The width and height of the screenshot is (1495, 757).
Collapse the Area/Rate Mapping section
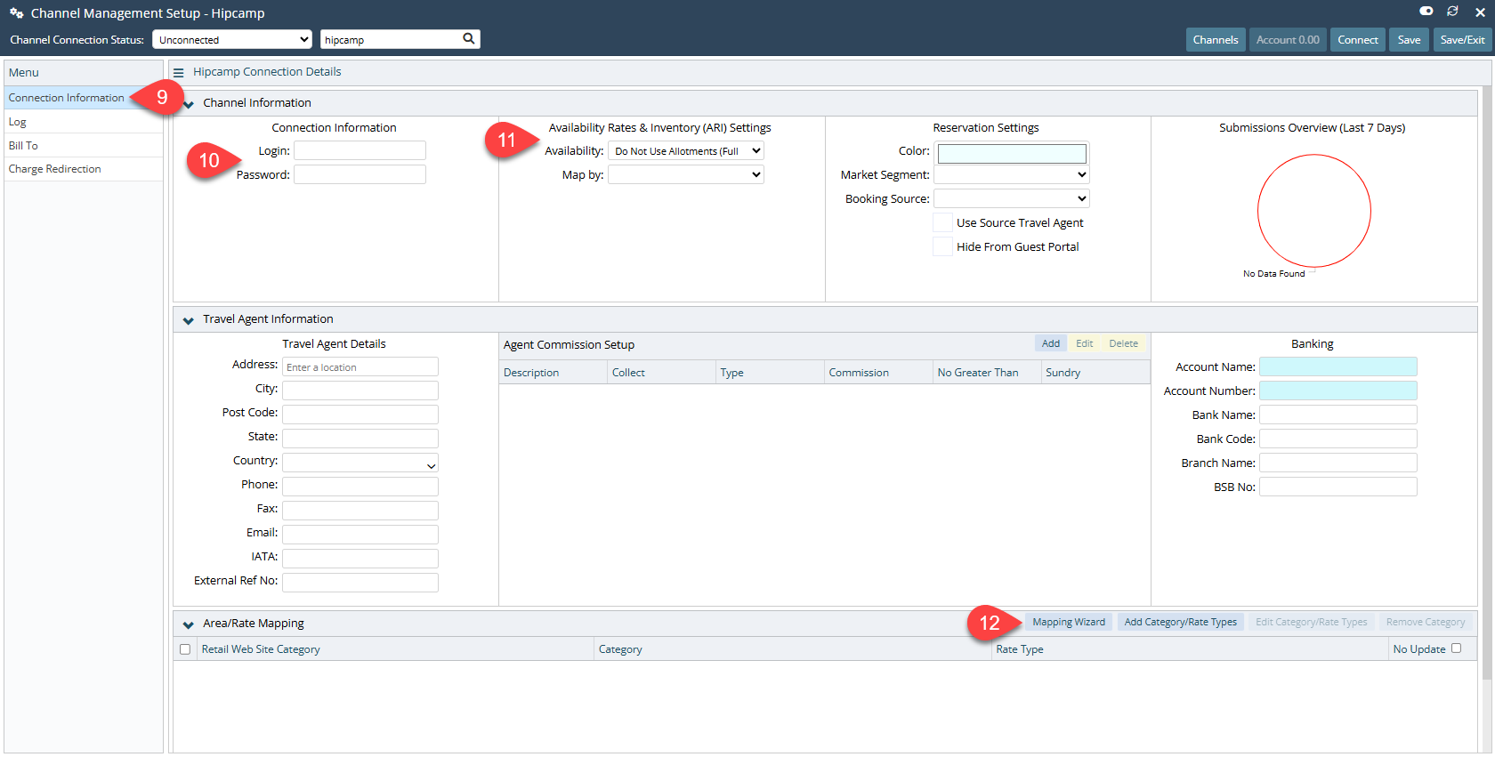click(189, 624)
